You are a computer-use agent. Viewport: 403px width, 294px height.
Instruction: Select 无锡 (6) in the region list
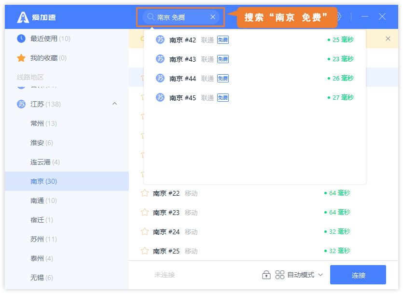pyautogui.click(x=67, y=278)
